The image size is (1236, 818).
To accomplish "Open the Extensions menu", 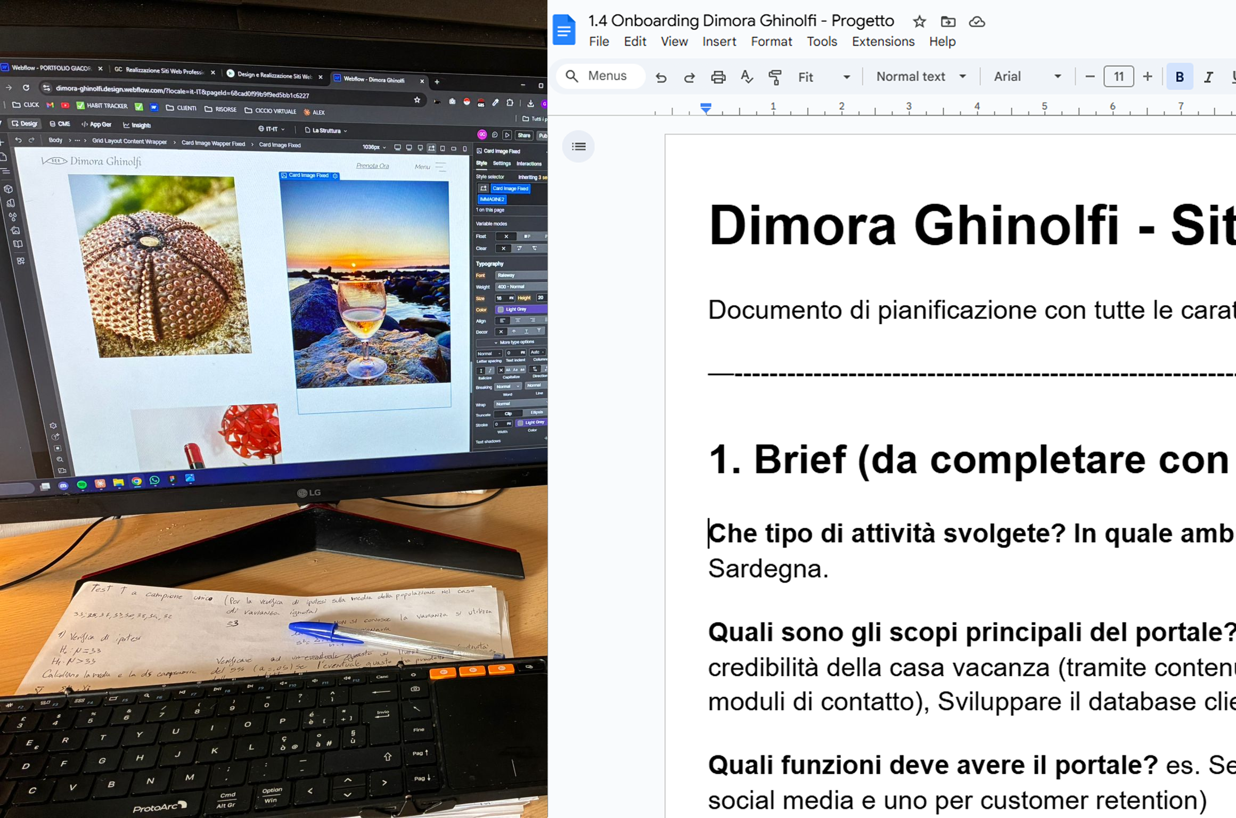I will tap(883, 42).
